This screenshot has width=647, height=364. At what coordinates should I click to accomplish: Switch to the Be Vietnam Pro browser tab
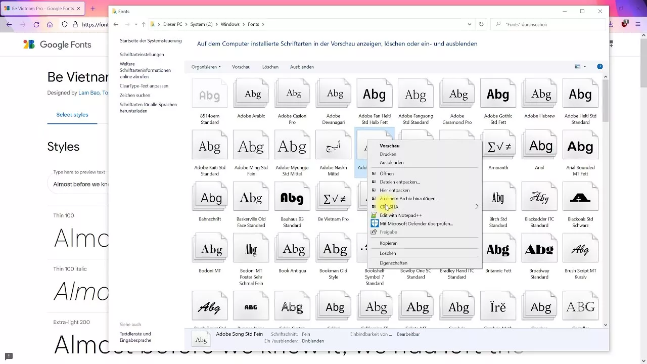[38, 8]
